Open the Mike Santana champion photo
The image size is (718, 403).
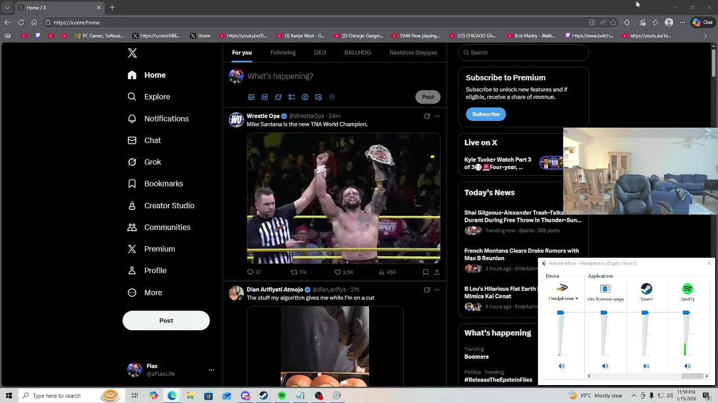(x=343, y=198)
